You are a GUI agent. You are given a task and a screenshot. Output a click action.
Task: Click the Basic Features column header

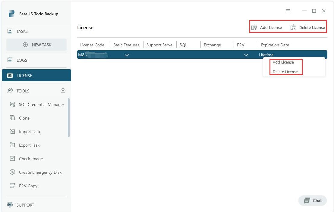(126, 45)
